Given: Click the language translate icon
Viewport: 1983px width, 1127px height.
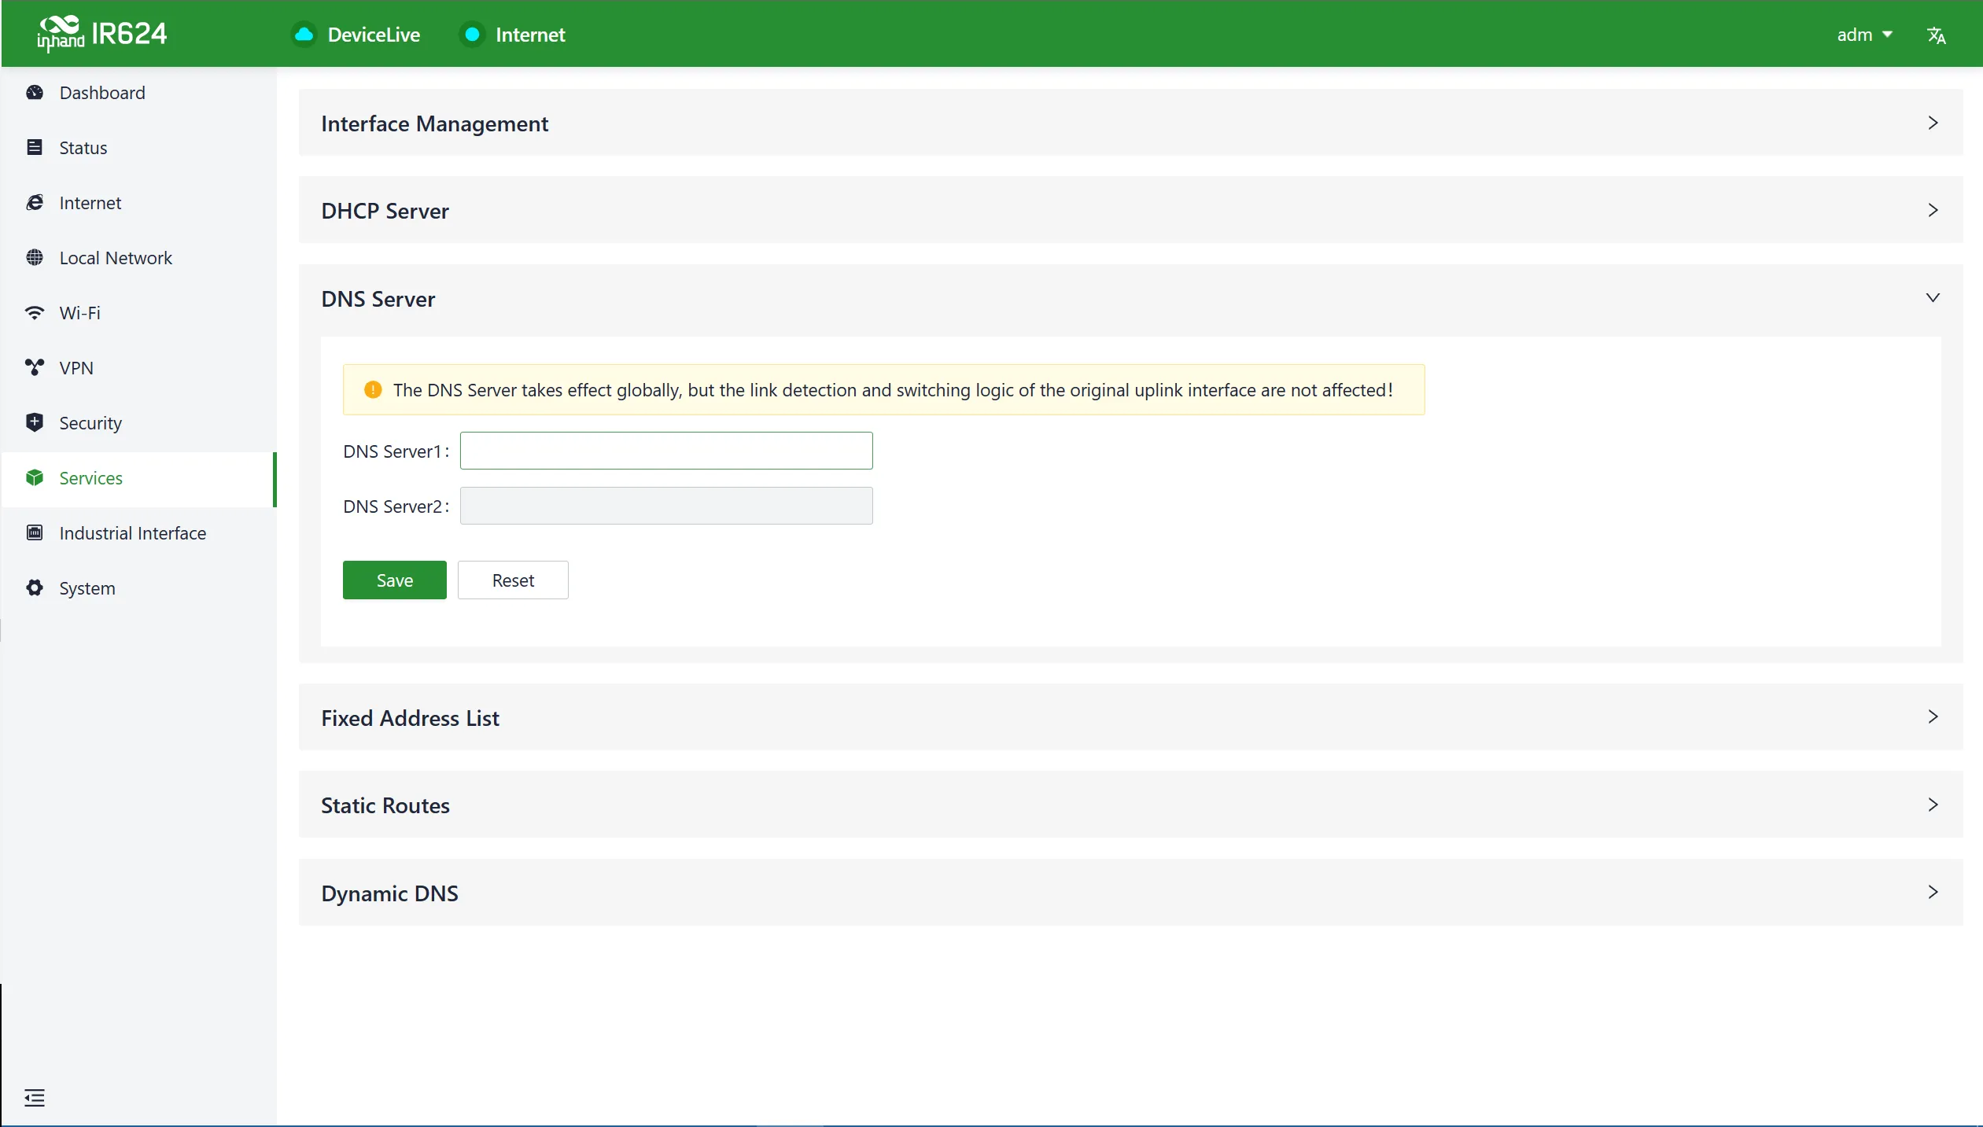Looking at the screenshot, I should tap(1937, 35).
